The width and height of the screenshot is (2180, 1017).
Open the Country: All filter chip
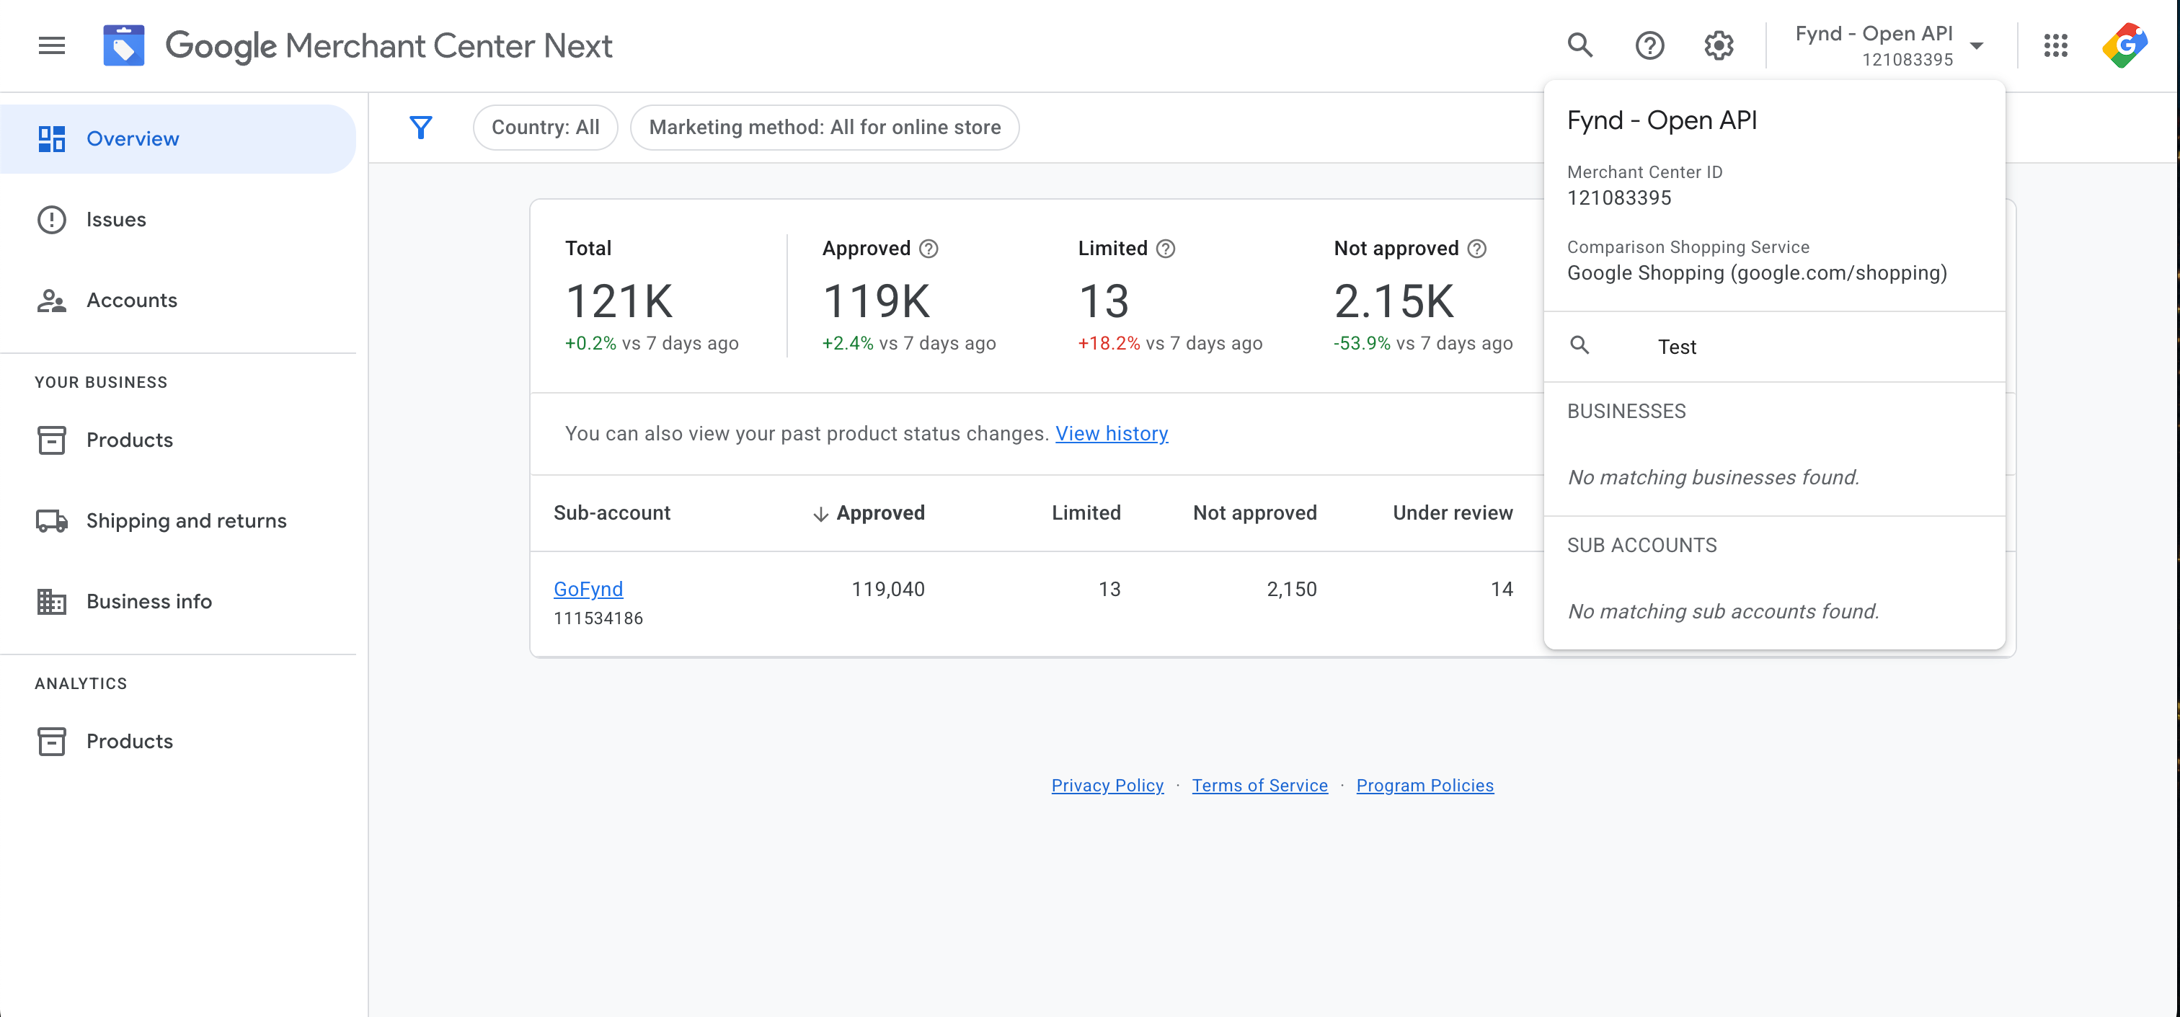point(545,128)
